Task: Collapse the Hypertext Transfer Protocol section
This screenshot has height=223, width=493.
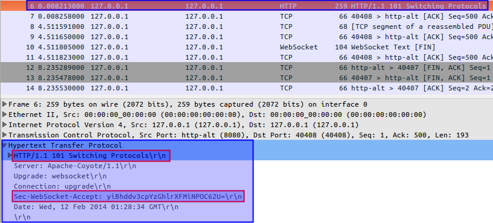Action: pyautogui.click(x=4, y=145)
